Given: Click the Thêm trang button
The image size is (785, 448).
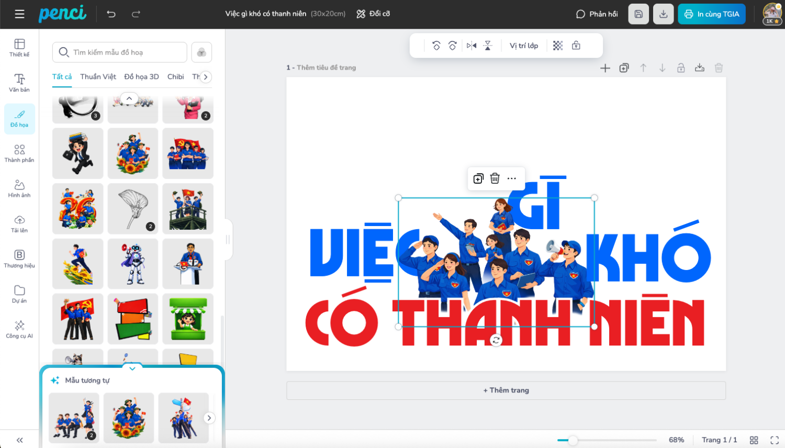Looking at the screenshot, I should (x=506, y=390).
